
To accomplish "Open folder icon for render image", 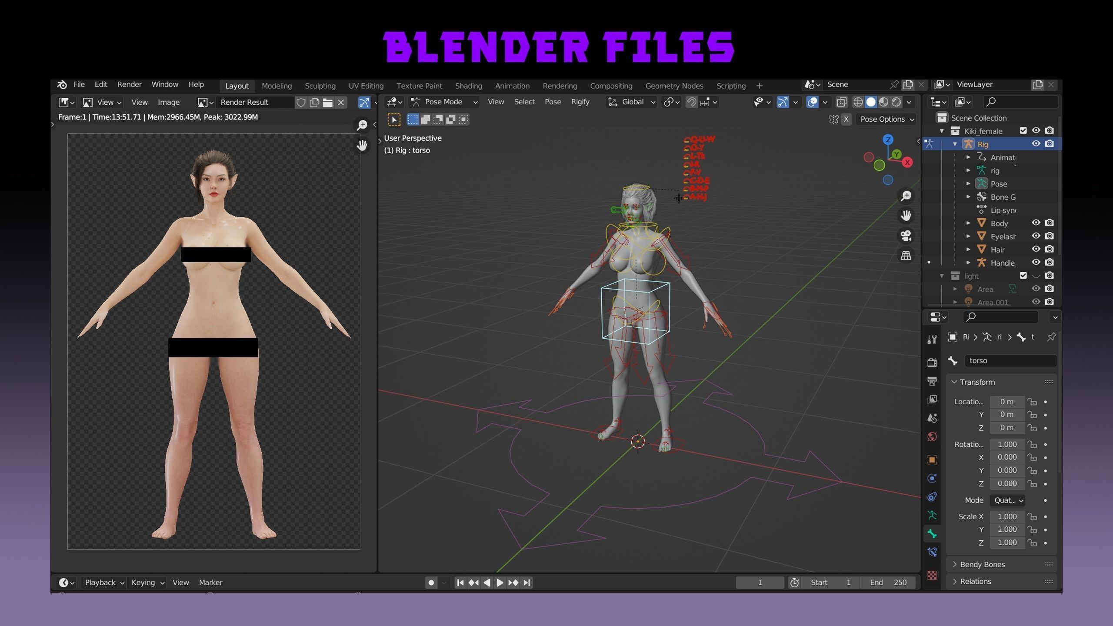I will pos(328,103).
